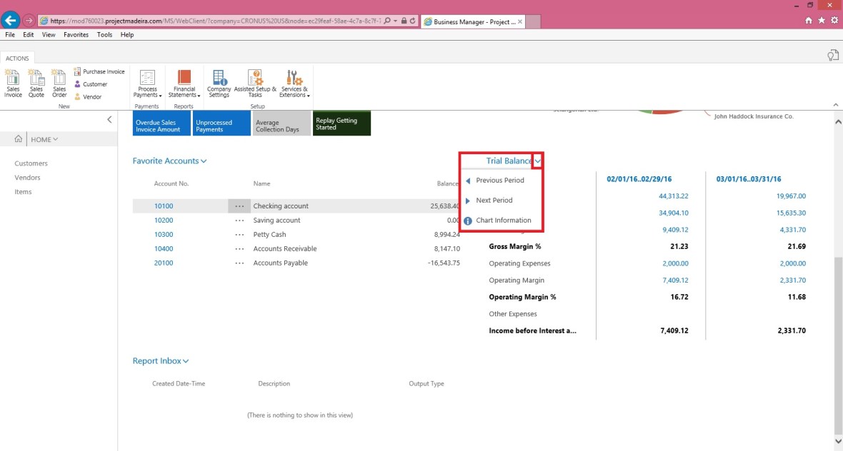
Task: Click ellipsis button for Checking account row
Action: point(239,206)
